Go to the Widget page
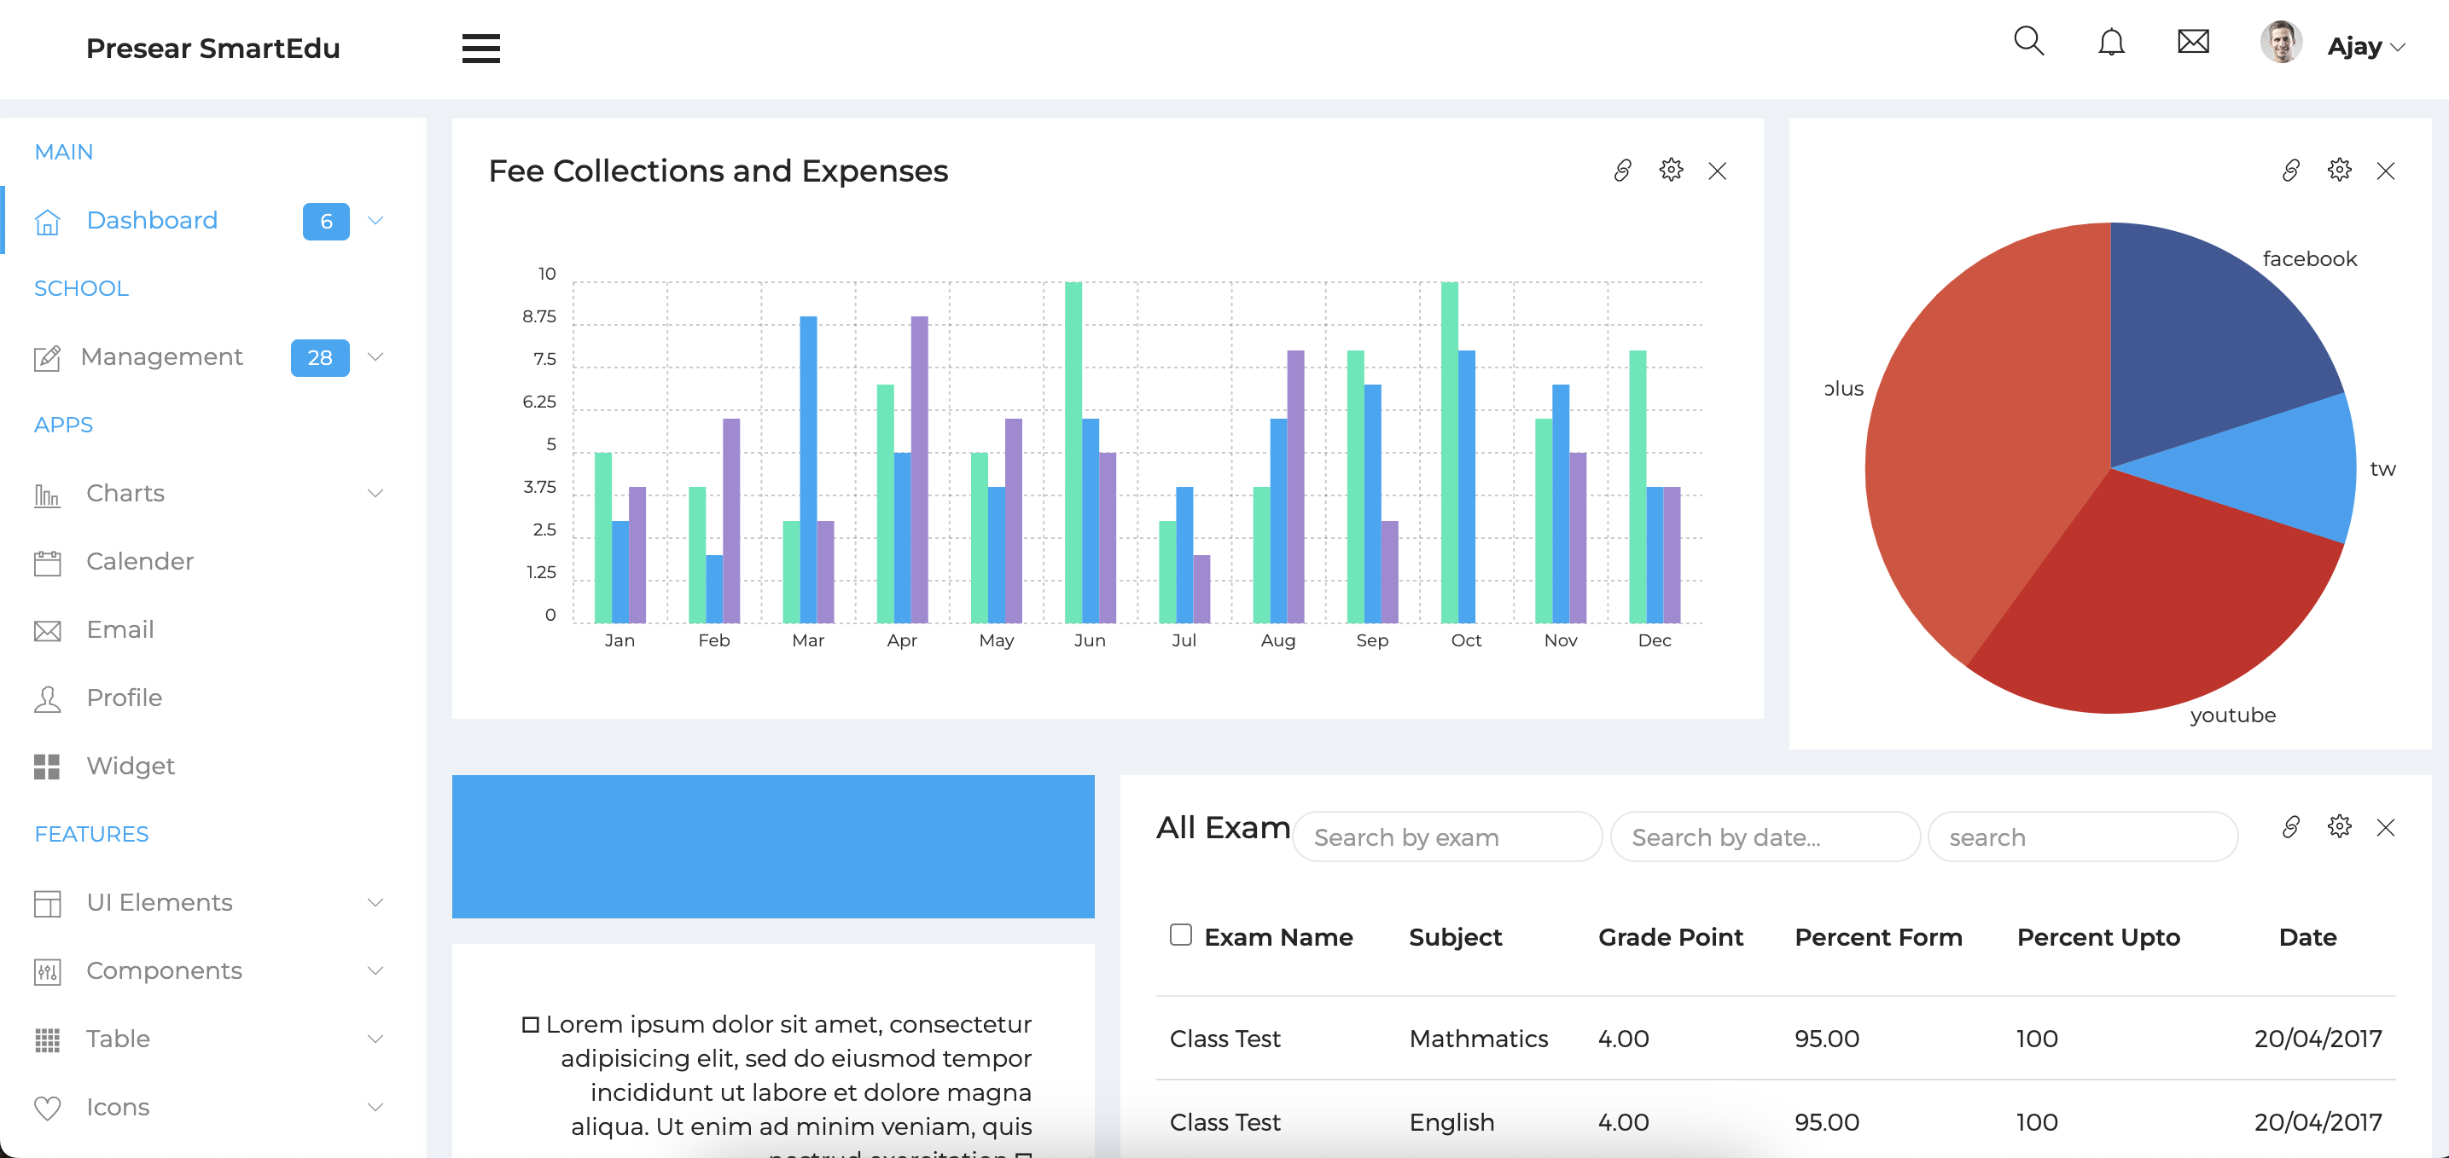 click(x=131, y=766)
